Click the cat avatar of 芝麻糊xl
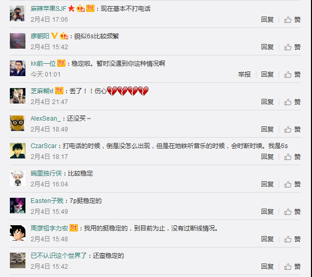The width and height of the screenshot is (312, 277). point(18,96)
